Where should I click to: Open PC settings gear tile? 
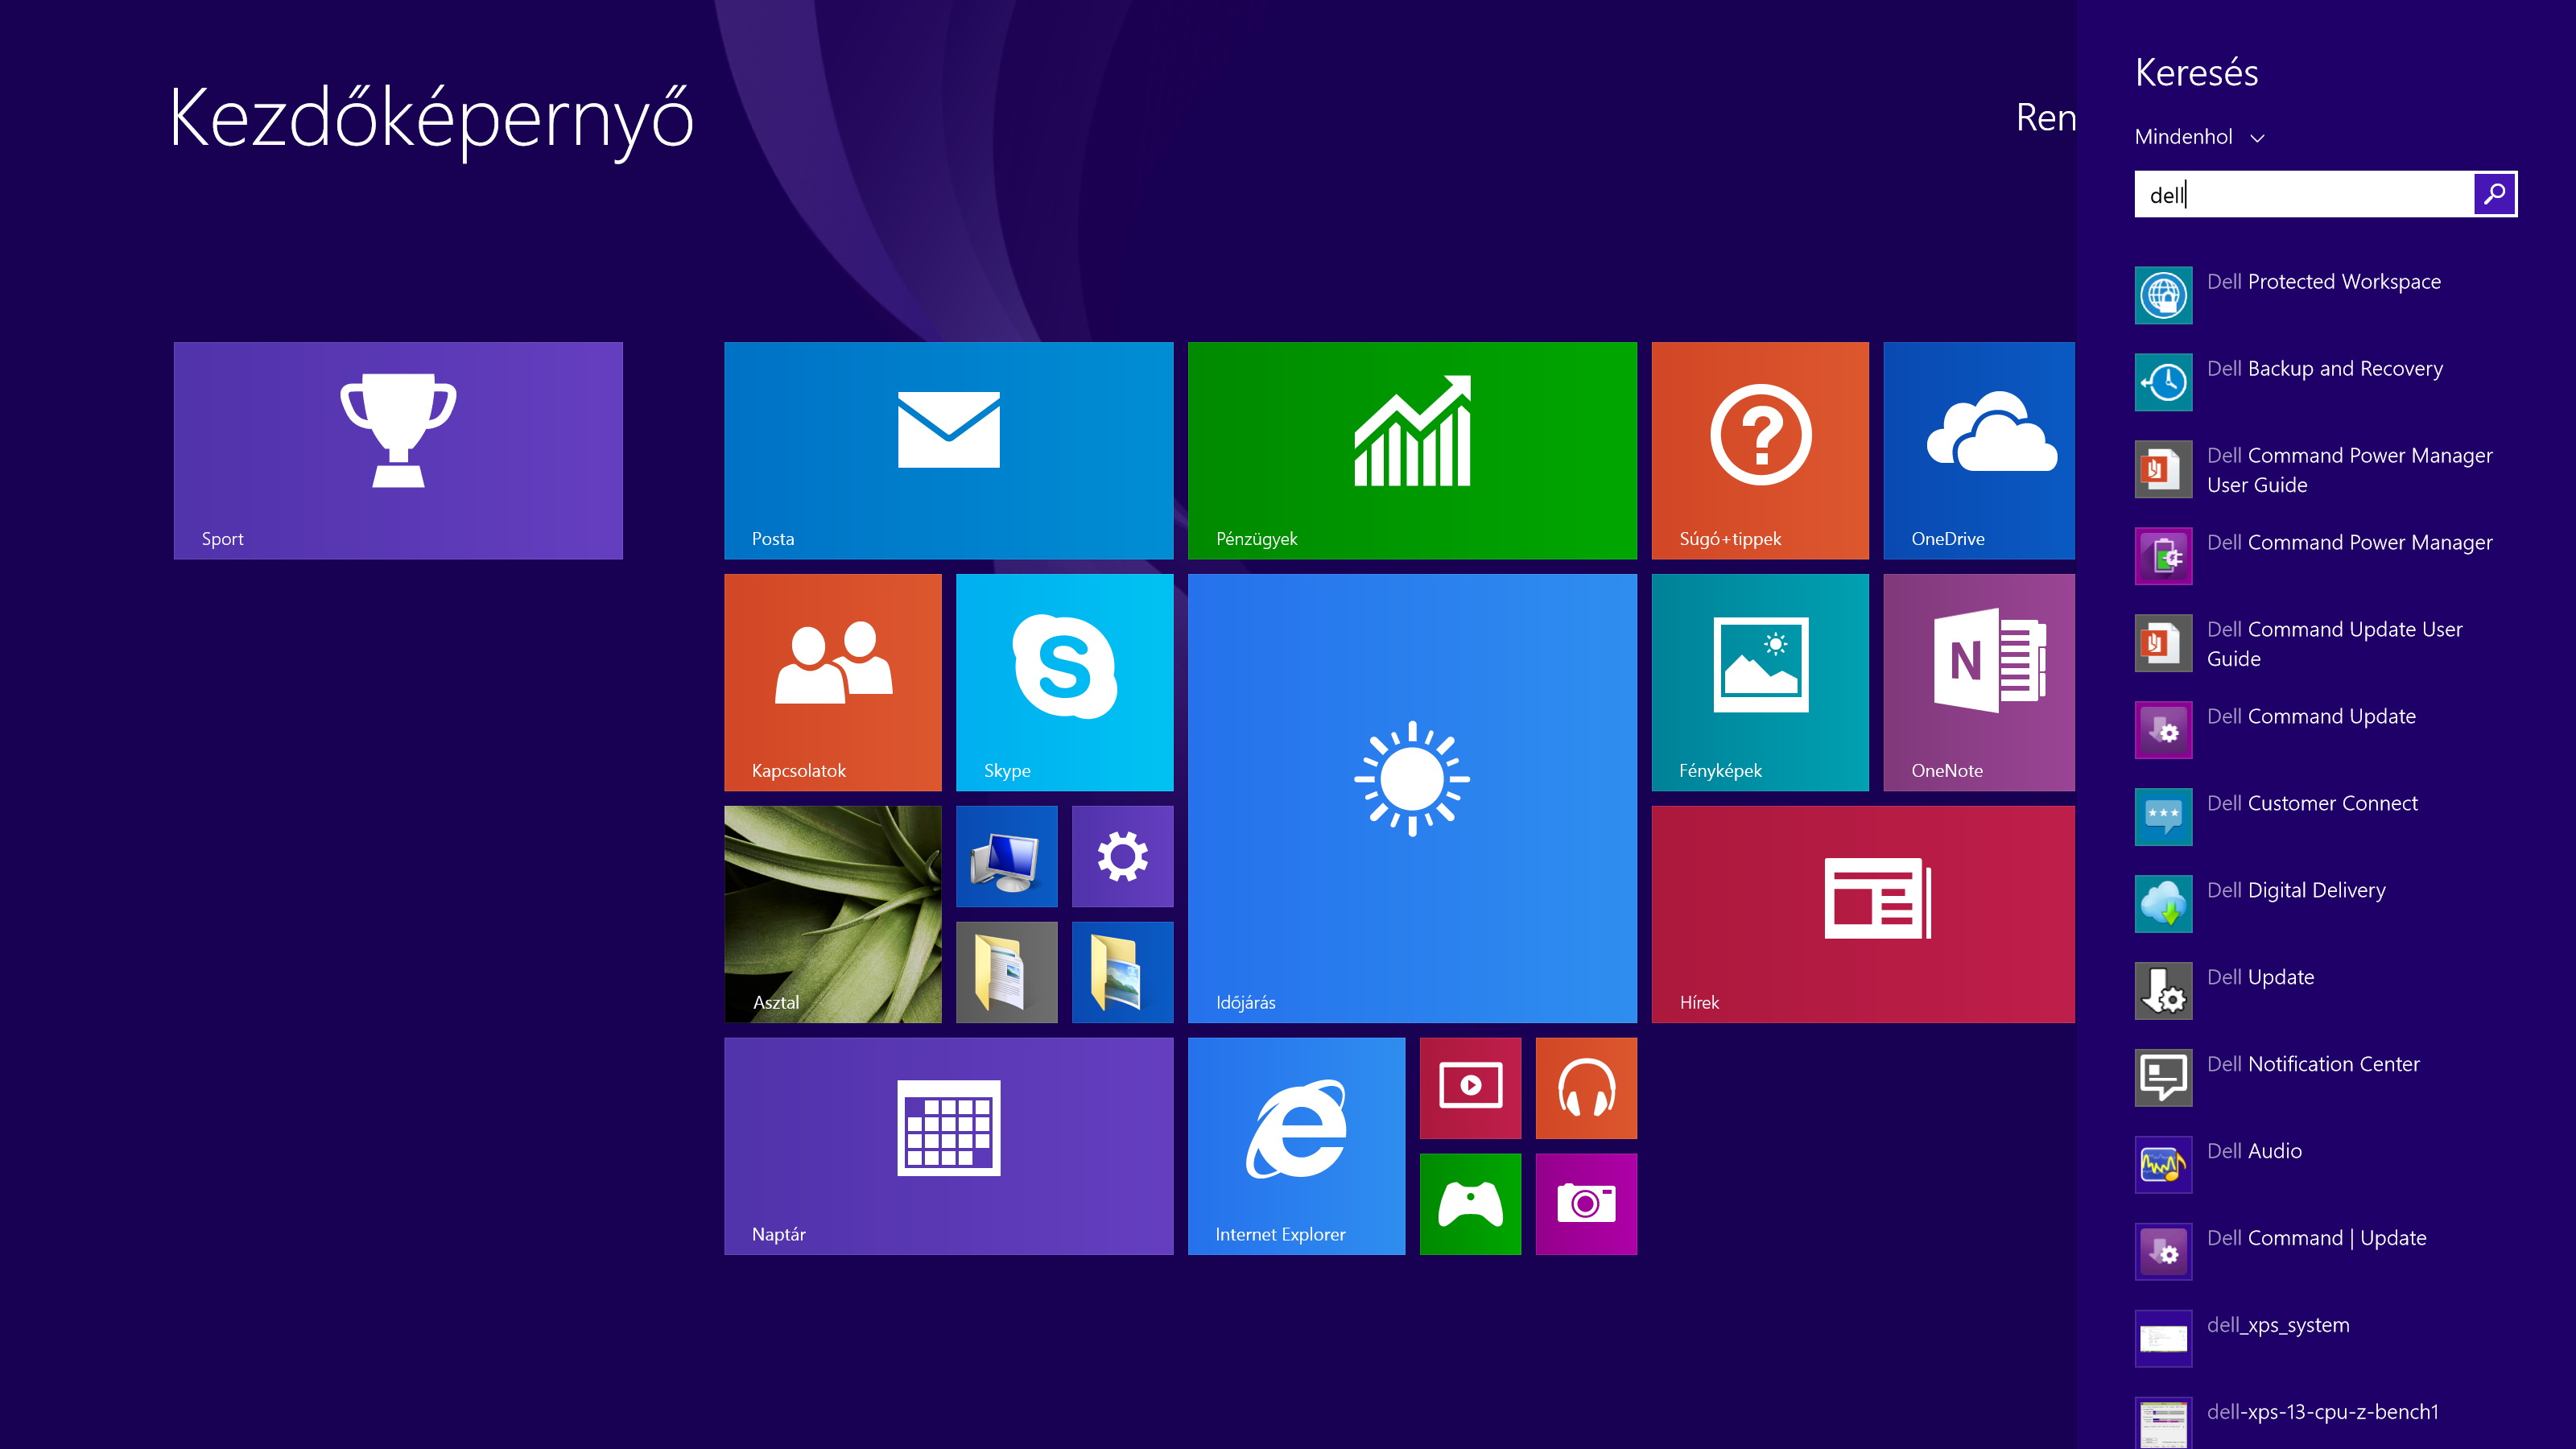tap(1122, 856)
